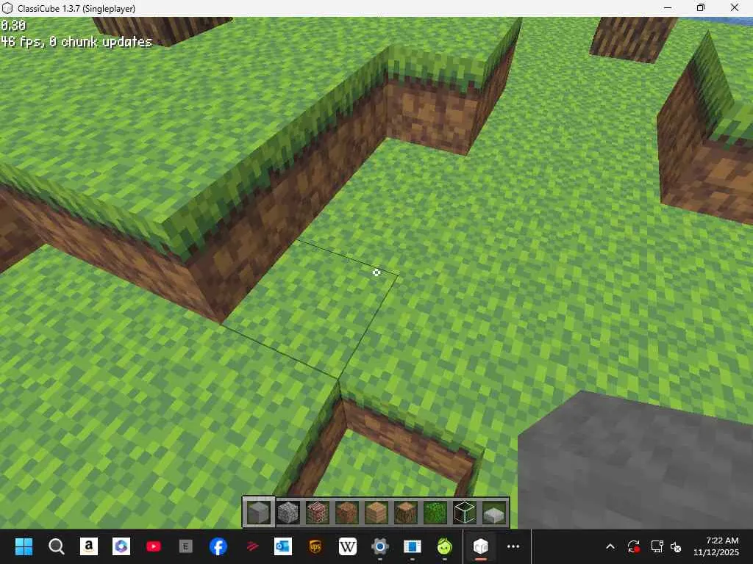Select the stone block in the hotbar

pyautogui.click(x=258, y=512)
